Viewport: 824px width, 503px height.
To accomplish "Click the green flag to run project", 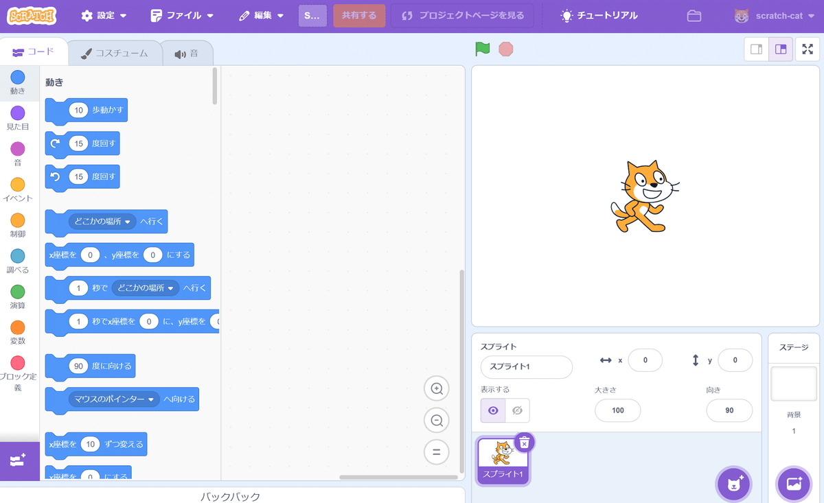I will coord(483,49).
